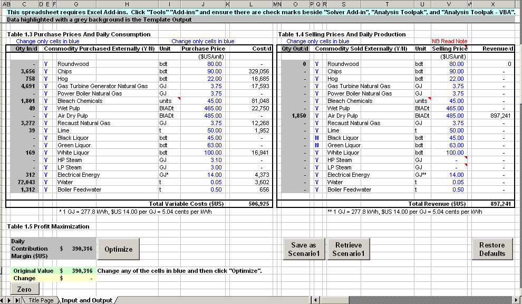522x304 pixels.
Task: Select column S header
Action: (x=344, y=4)
